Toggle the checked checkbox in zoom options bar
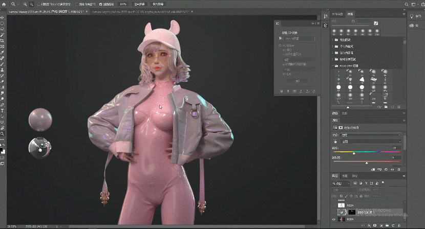 pyautogui.click(x=100, y=4)
